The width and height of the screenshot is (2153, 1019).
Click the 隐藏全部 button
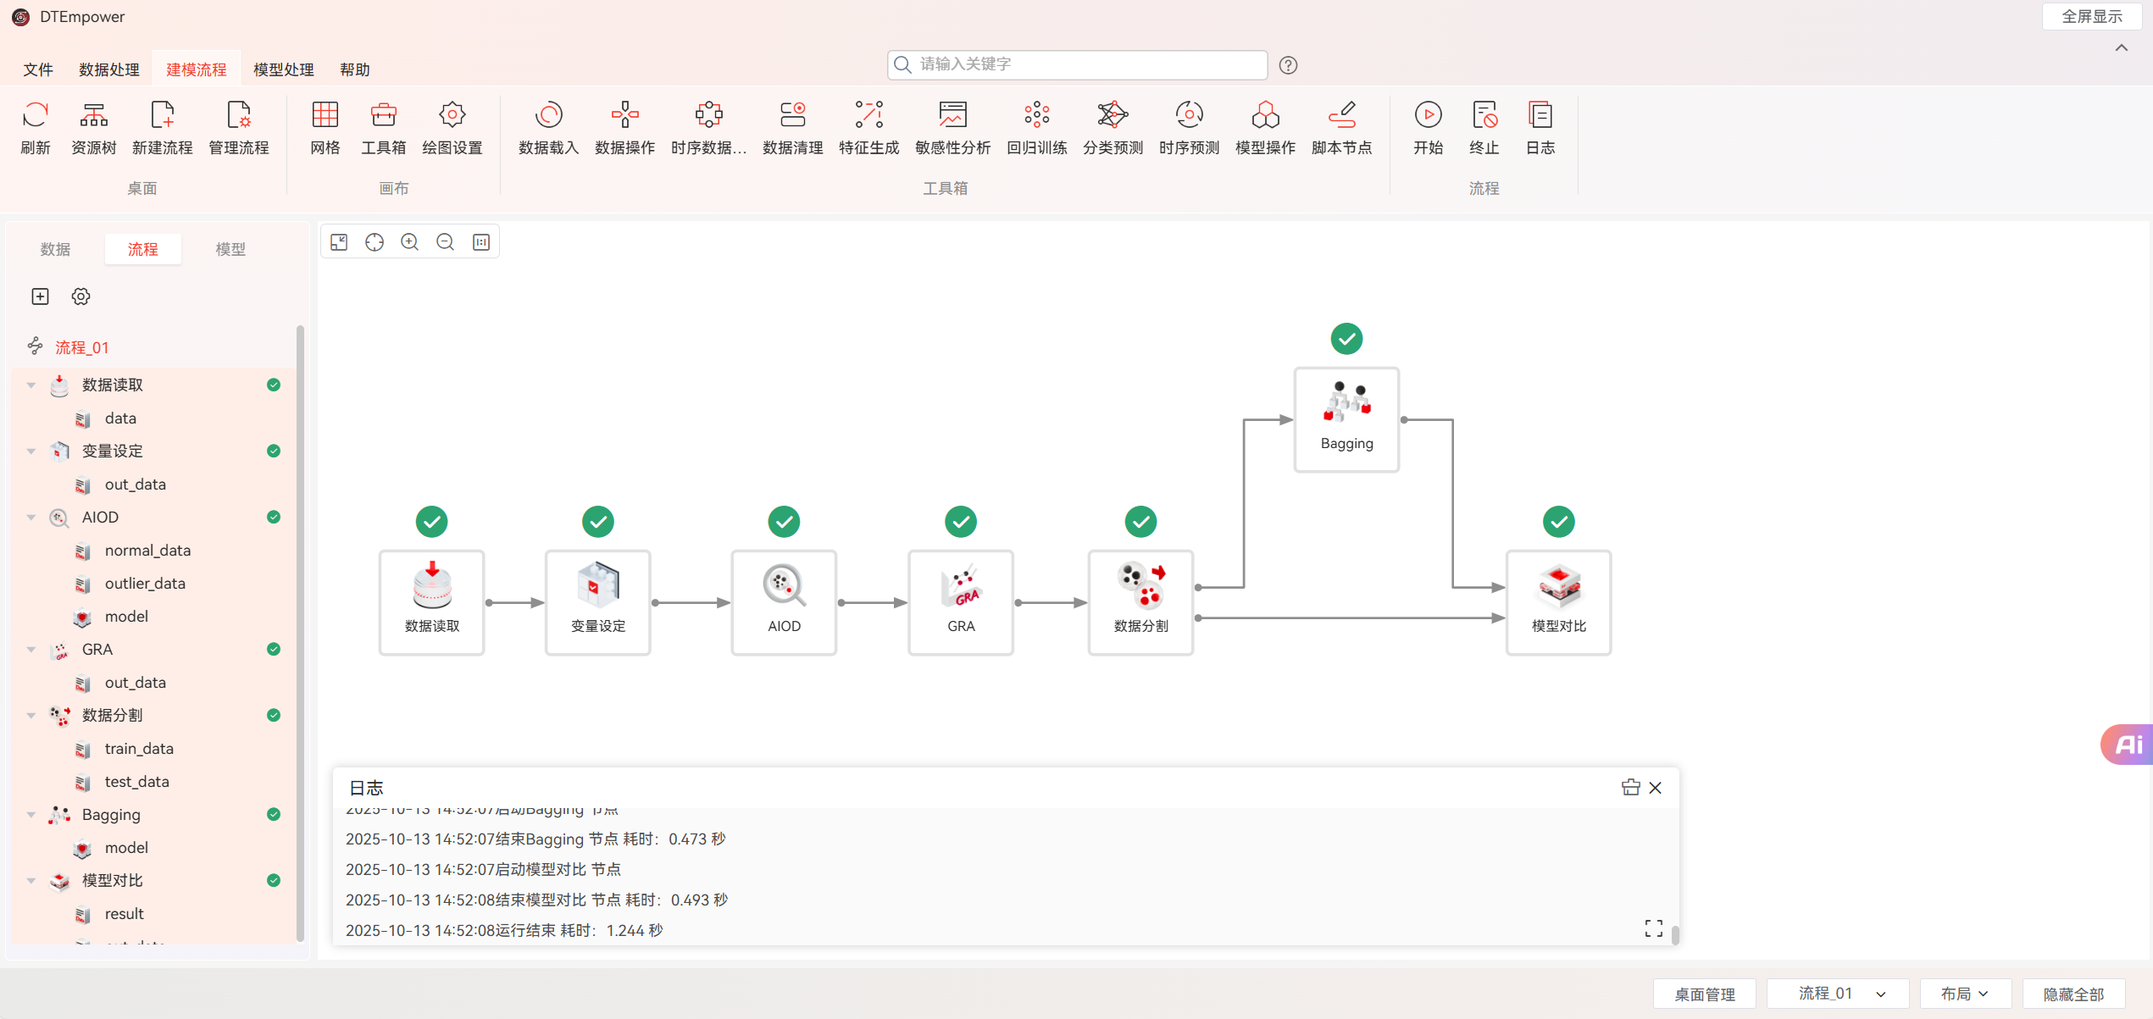[2073, 993]
